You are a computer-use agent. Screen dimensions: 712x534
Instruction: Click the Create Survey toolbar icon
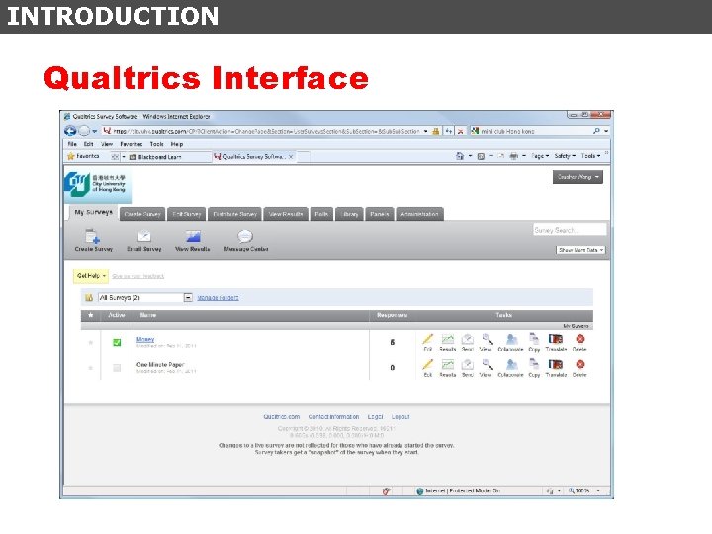[93, 237]
